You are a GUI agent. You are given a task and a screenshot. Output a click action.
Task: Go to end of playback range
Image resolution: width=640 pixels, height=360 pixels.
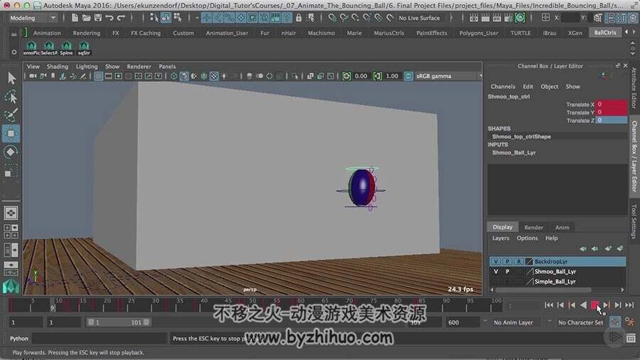point(629,305)
